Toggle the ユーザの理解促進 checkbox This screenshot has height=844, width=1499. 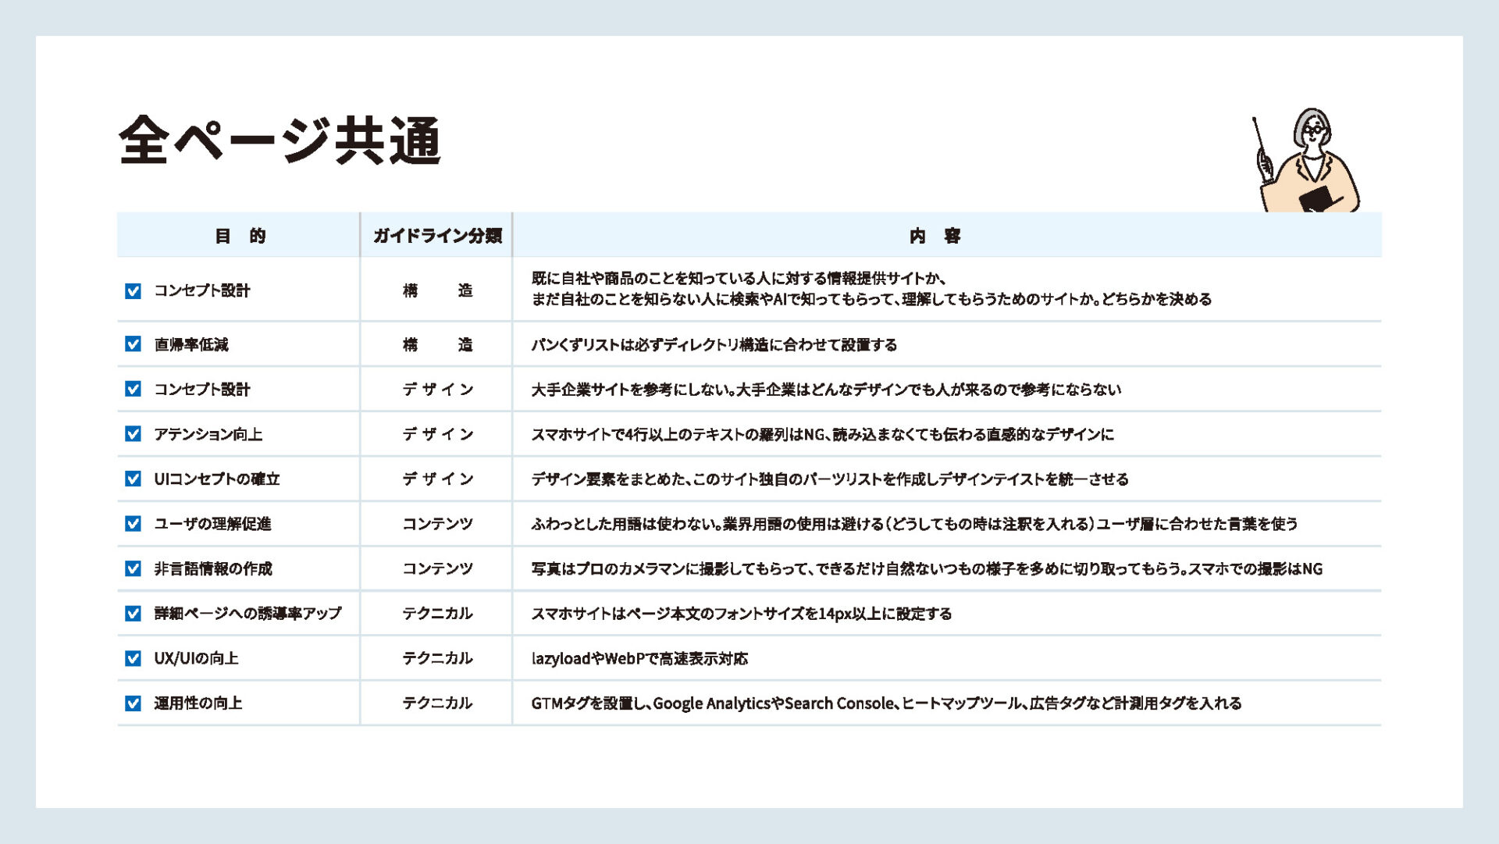pos(133,524)
